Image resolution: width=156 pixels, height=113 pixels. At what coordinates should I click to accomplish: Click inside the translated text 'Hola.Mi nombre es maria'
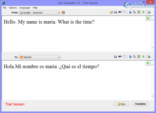(30, 67)
